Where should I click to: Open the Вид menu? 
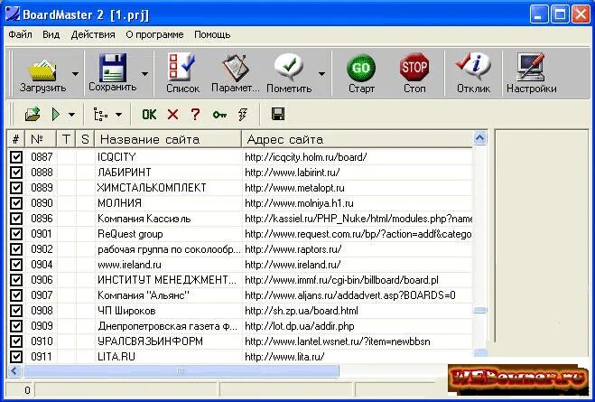(51, 34)
